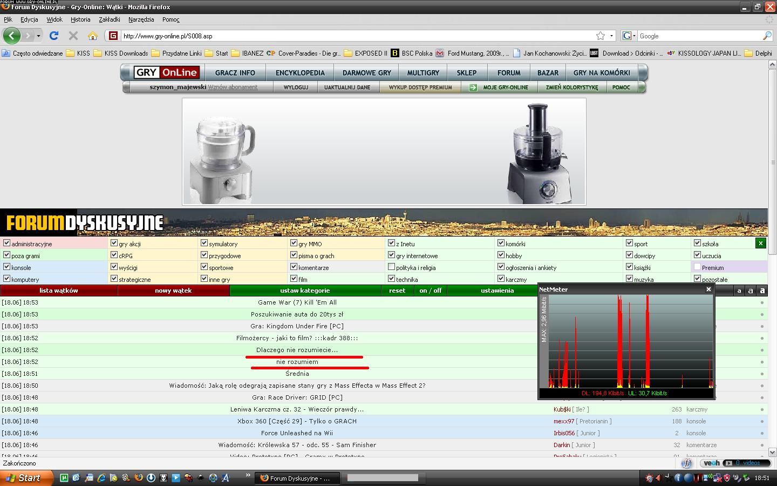Open the Plik menu
This screenshot has height=486, width=777.
pos(8,19)
